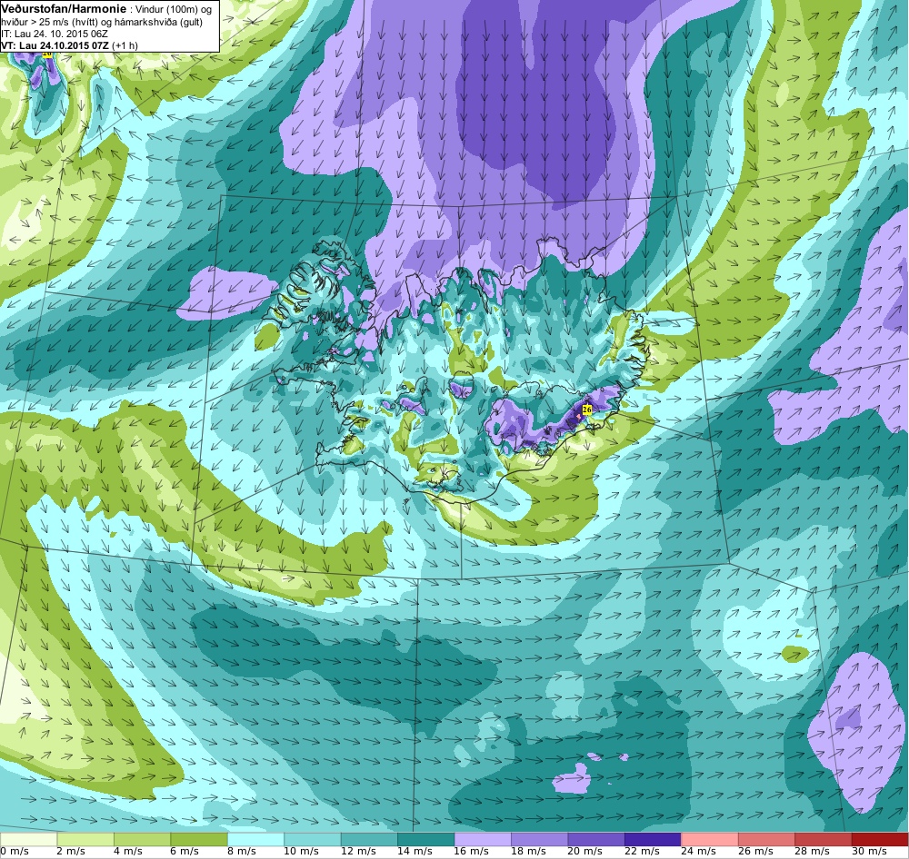Viewport: 909px width, 859px height.
Task: Click the '0 m/s' legend label
Action: point(15,852)
